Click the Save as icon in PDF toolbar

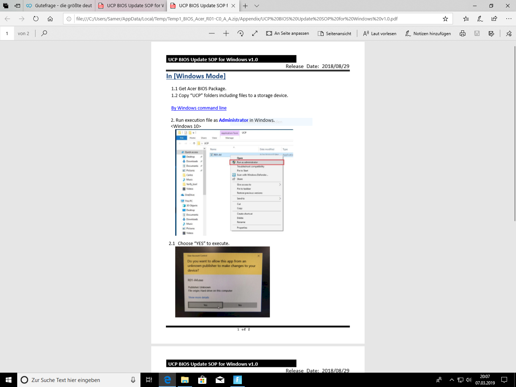(x=491, y=33)
